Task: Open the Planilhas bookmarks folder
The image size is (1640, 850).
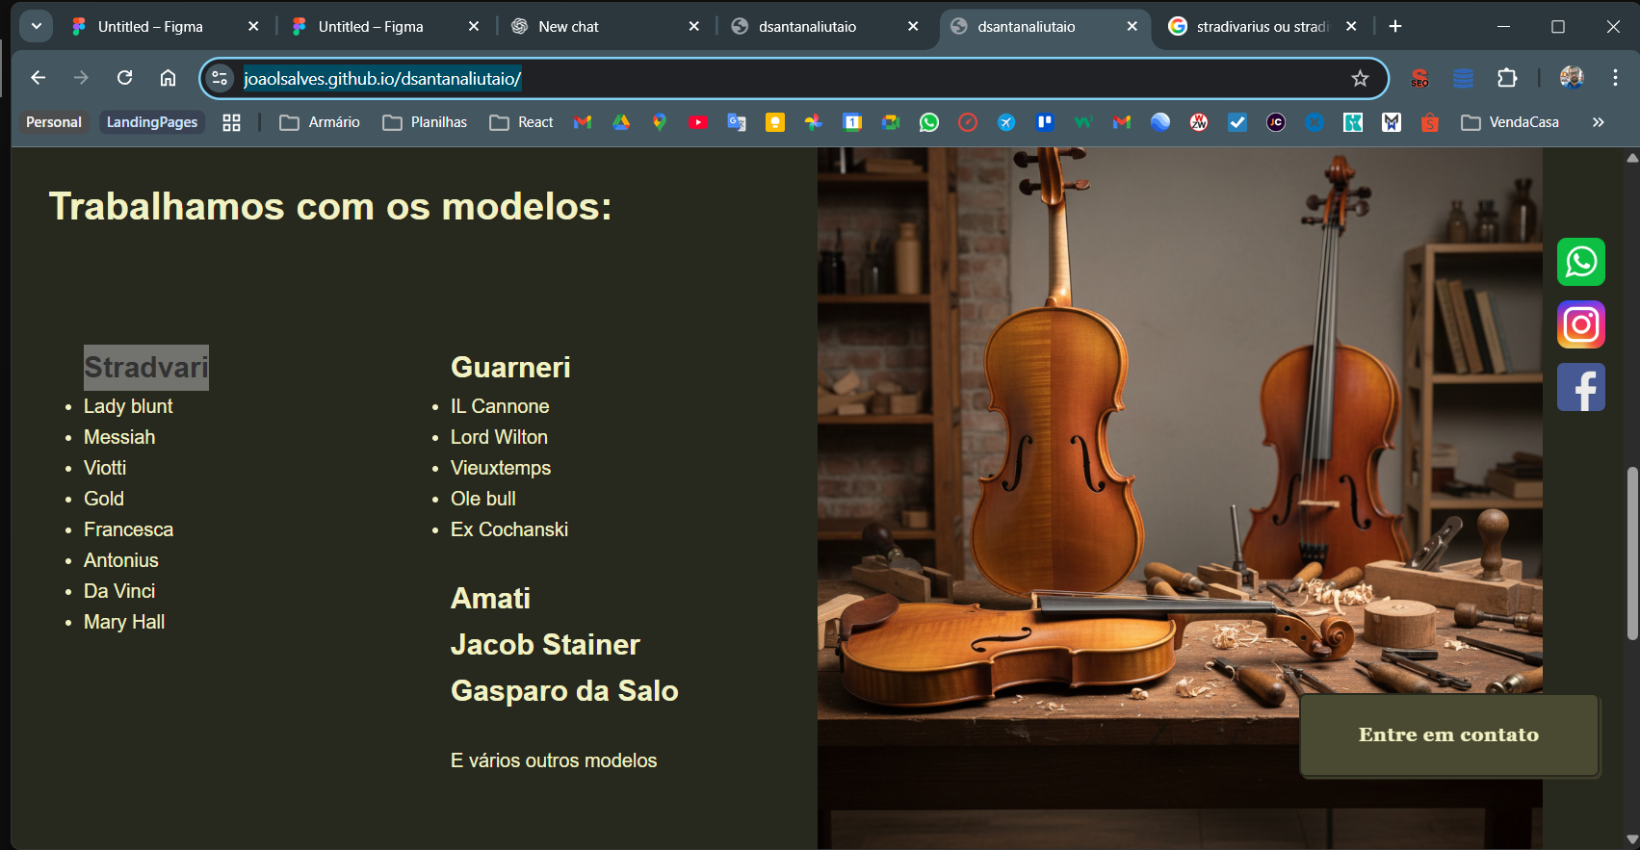Action: 425,122
